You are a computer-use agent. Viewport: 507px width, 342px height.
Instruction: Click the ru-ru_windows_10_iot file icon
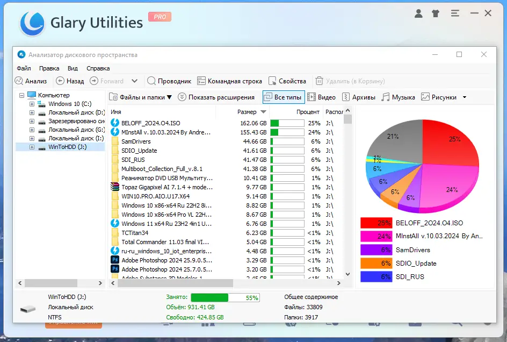115,251
